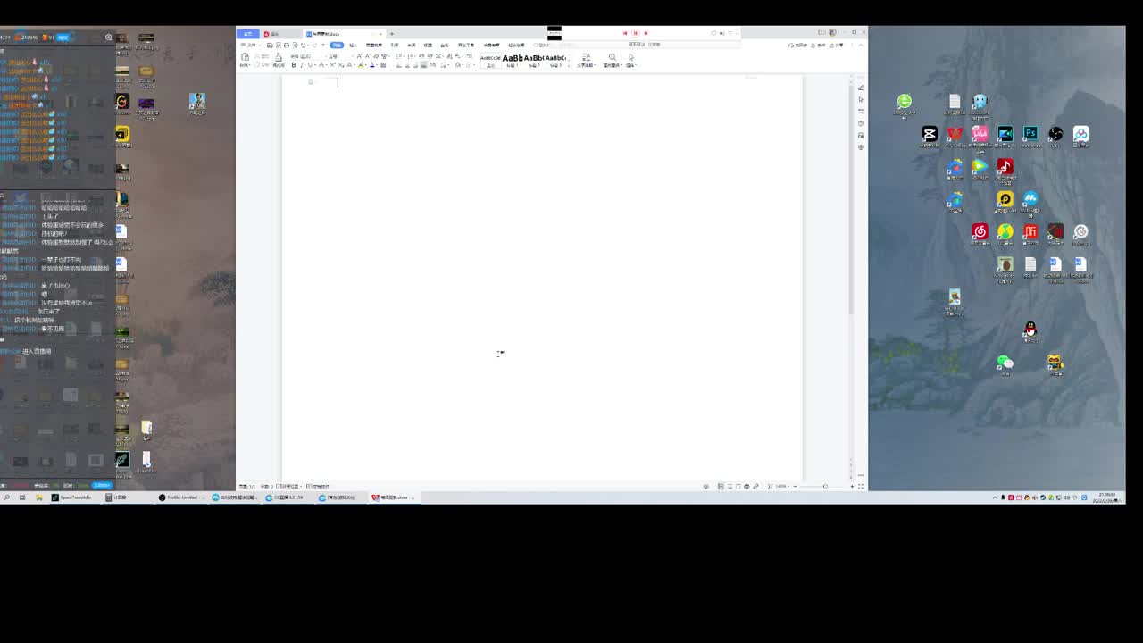This screenshot has height=643, width=1143.
Task: Open the WeChat desktop icon
Action: coord(1005,362)
